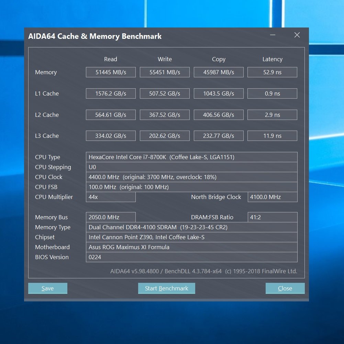Click the Close button at bottom
The width and height of the screenshot is (344, 344).
[285, 288]
